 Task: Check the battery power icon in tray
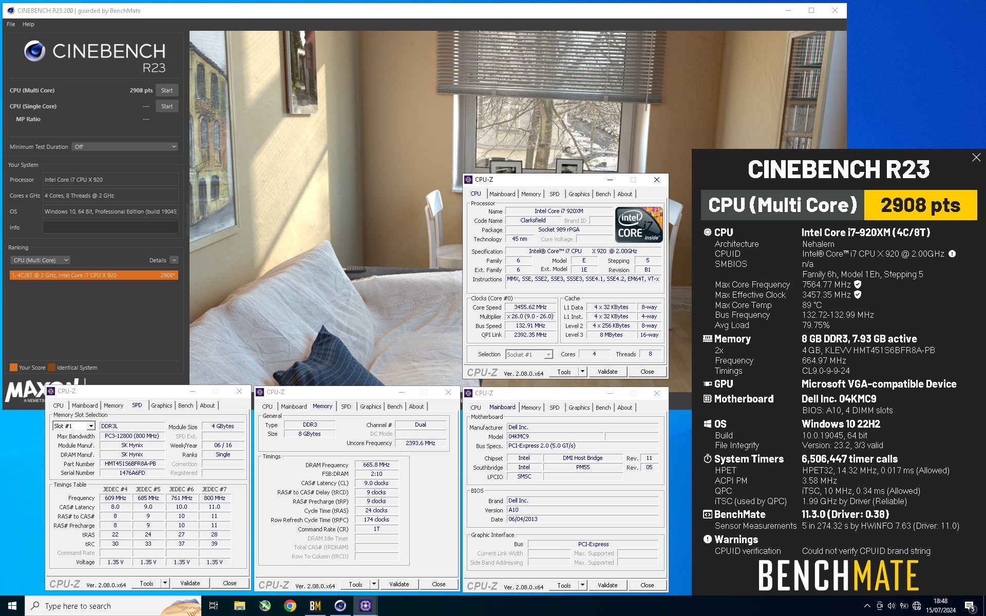904,606
